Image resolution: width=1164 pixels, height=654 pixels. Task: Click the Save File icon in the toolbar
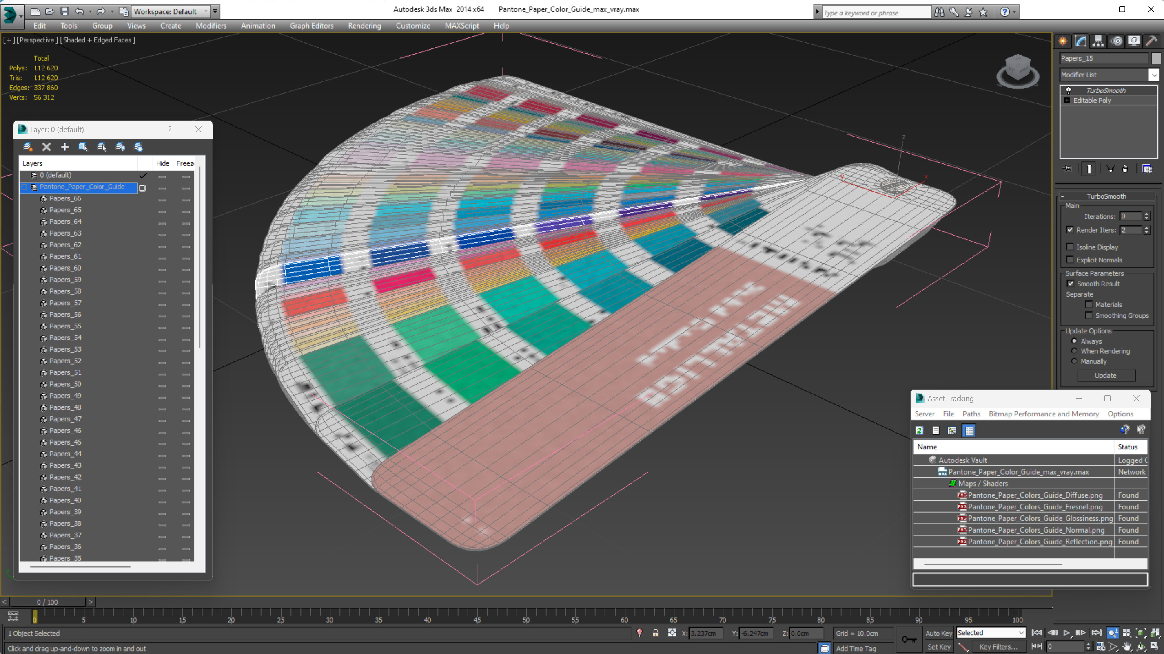pos(64,11)
